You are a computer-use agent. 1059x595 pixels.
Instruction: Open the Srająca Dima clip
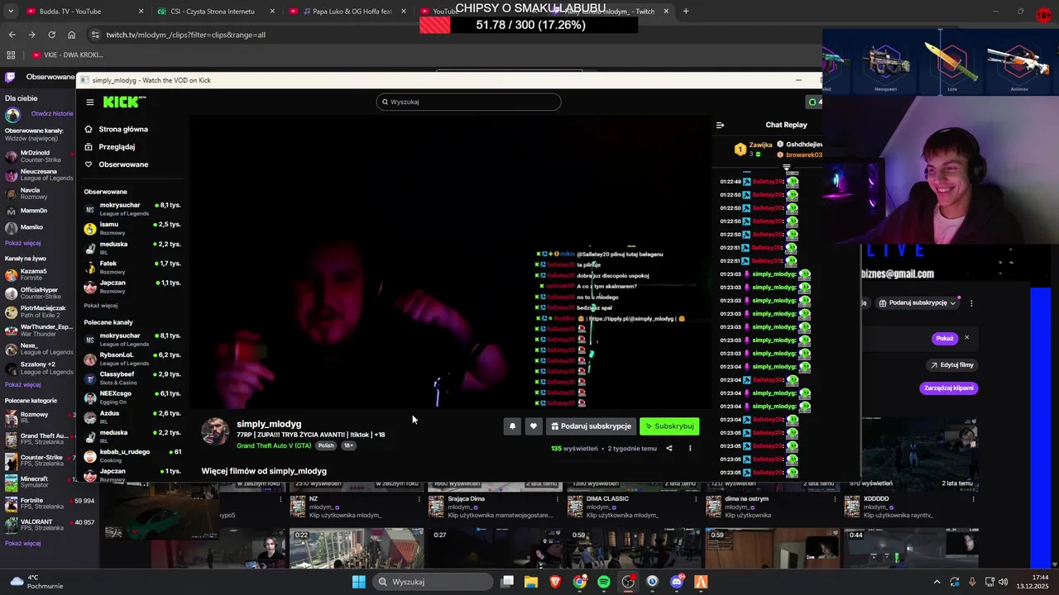[466, 498]
